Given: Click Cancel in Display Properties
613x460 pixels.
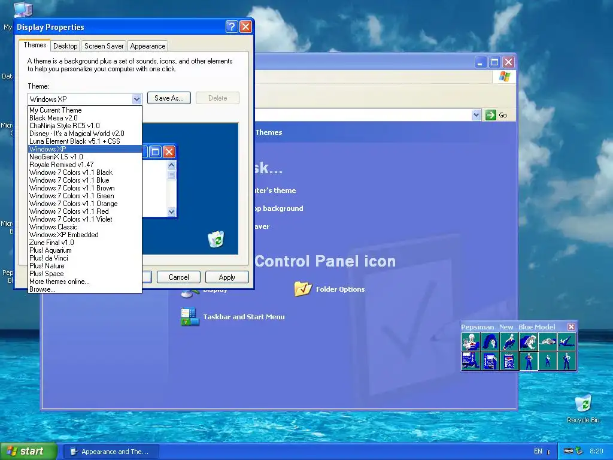Looking at the screenshot, I should click(x=178, y=277).
